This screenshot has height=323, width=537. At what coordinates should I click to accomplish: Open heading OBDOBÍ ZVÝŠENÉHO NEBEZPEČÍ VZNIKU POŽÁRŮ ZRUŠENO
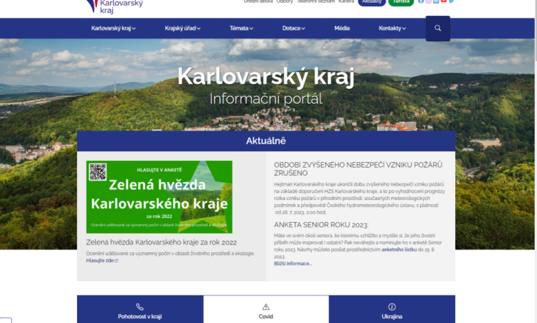tap(358, 169)
